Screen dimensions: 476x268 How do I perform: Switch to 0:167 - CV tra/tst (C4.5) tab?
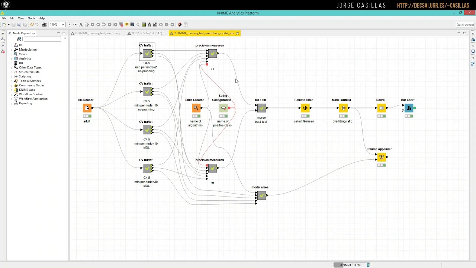click(145, 33)
